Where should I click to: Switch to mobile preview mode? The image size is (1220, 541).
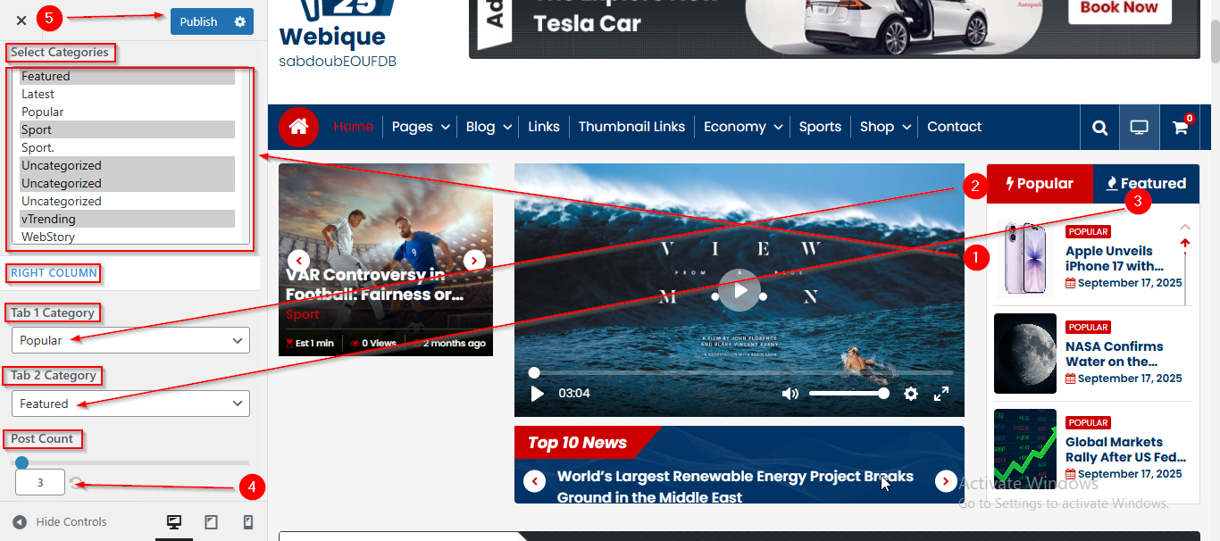[248, 522]
